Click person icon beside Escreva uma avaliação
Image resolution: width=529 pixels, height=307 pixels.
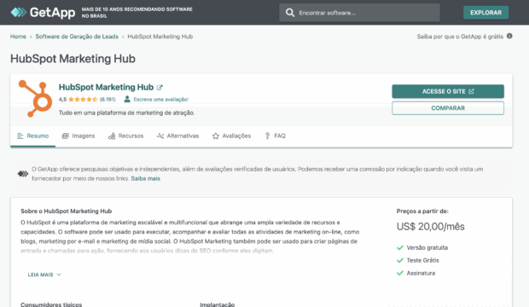pyautogui.click(x=127, y=99)
